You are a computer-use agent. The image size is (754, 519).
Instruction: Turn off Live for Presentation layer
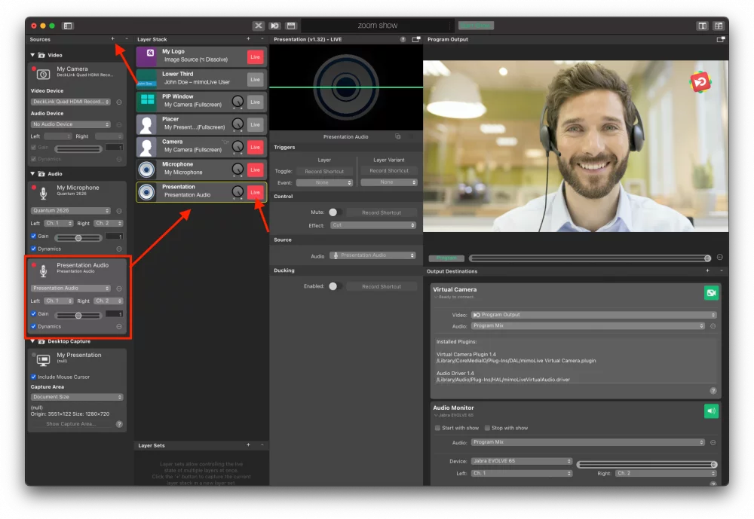click(x=256, y=192)
